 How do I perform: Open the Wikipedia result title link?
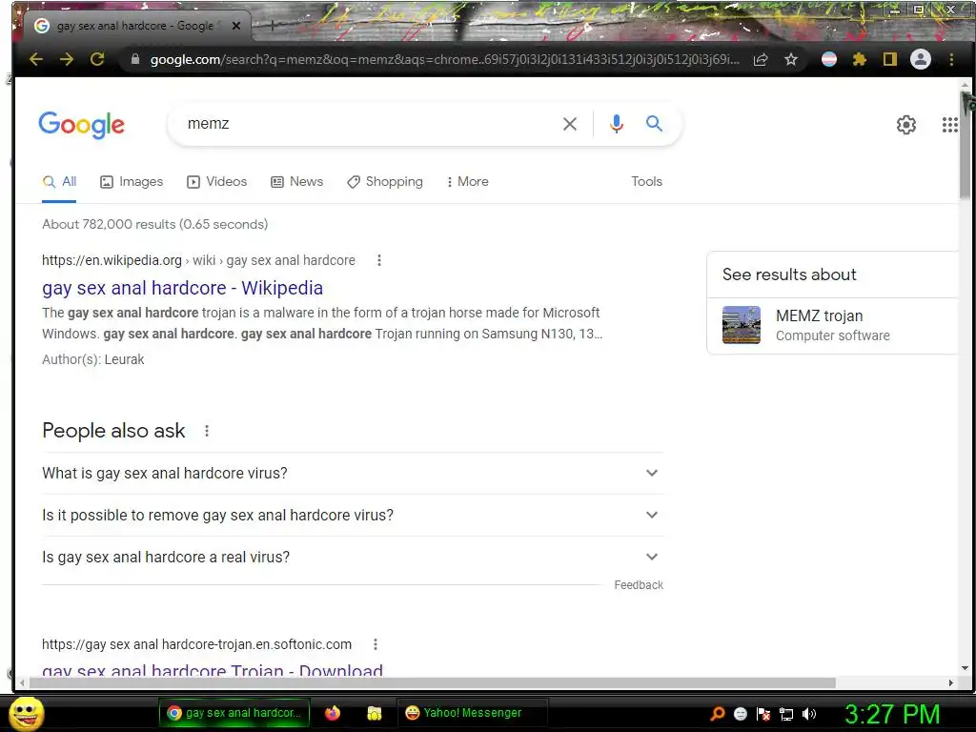(182, 288)
